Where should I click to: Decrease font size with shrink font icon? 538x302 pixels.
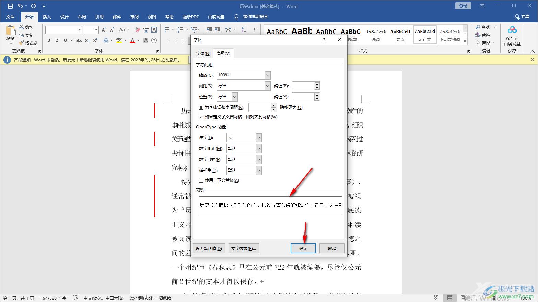(x=112, y=30)
